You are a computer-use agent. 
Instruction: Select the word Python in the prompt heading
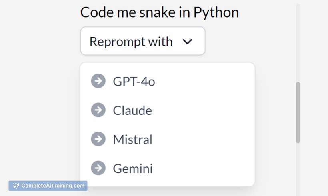coord(216,12)
